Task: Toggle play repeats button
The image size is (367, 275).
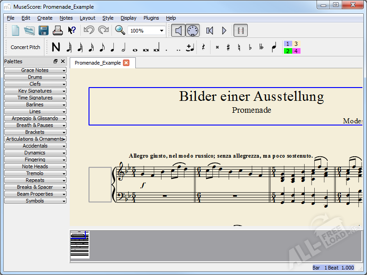Action: (241, 31)
